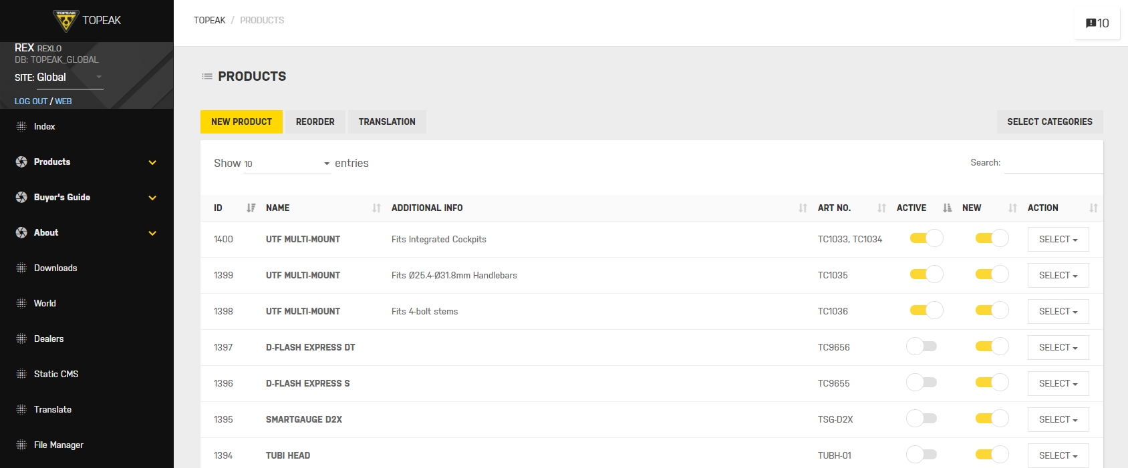Toggle Active switch for product 1398
The image size is (1128, 468).
tap(926, 310)
